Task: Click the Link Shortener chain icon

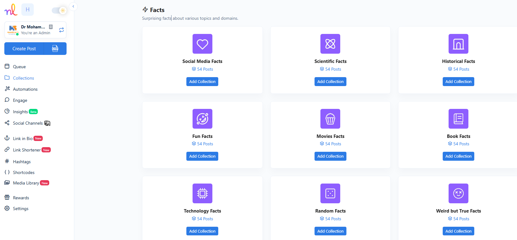Action: [7, 150]
